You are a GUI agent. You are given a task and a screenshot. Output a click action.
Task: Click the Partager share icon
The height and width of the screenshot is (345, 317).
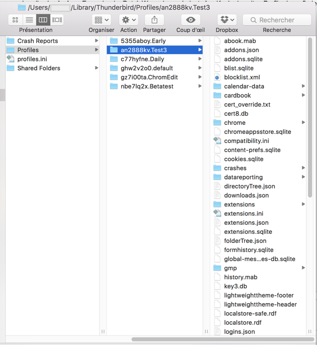[x=154, y=20]
